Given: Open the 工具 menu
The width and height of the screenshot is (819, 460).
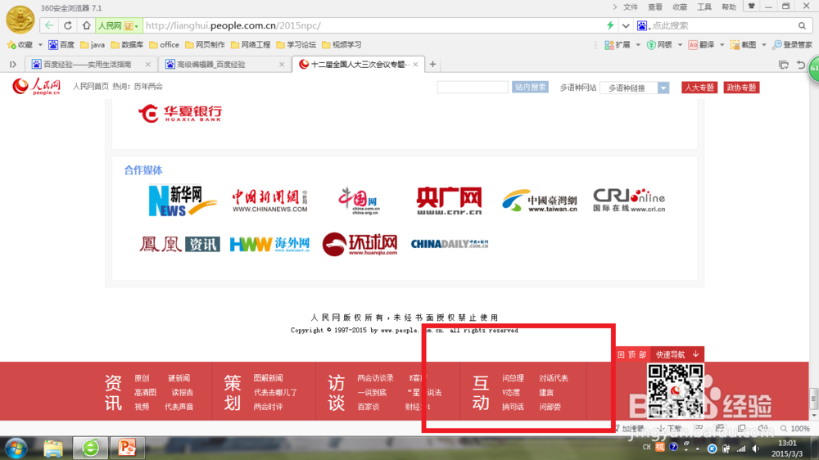Looking at the screenshot, I should (704, 7).
